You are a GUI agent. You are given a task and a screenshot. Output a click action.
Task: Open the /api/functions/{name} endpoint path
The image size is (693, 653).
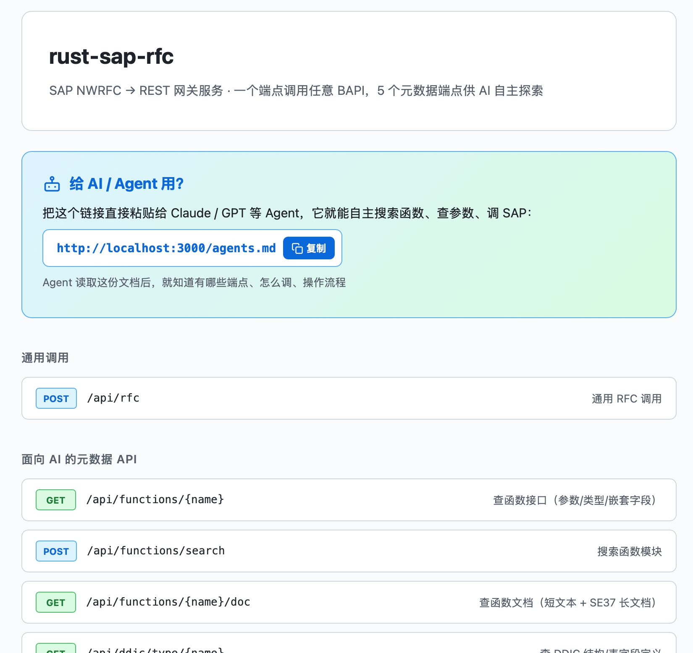155,500
